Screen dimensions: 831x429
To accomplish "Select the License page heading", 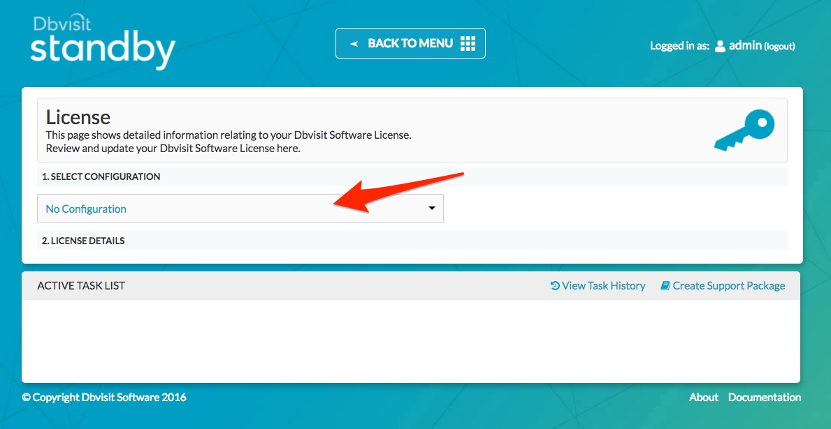I will [78, 117].
